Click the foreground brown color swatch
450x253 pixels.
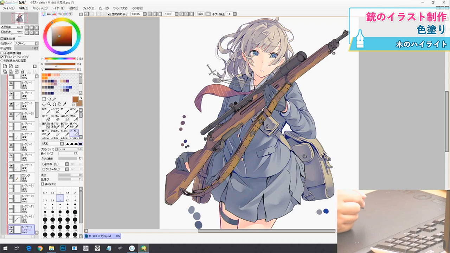[75, 99]
